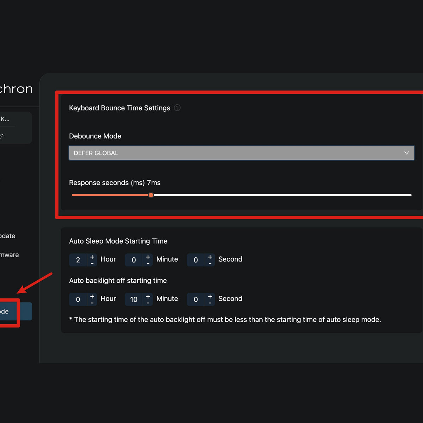
Task: Increase the Auto Sleep Minute value
Action: (x=148, y=257)
